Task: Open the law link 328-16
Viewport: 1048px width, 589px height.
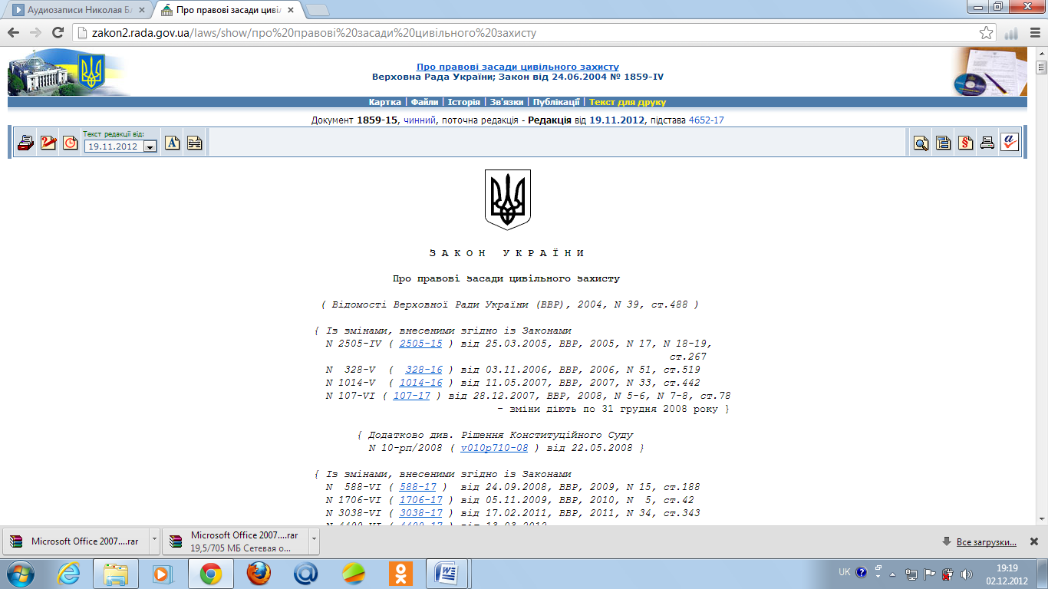Action: (423, 370)
